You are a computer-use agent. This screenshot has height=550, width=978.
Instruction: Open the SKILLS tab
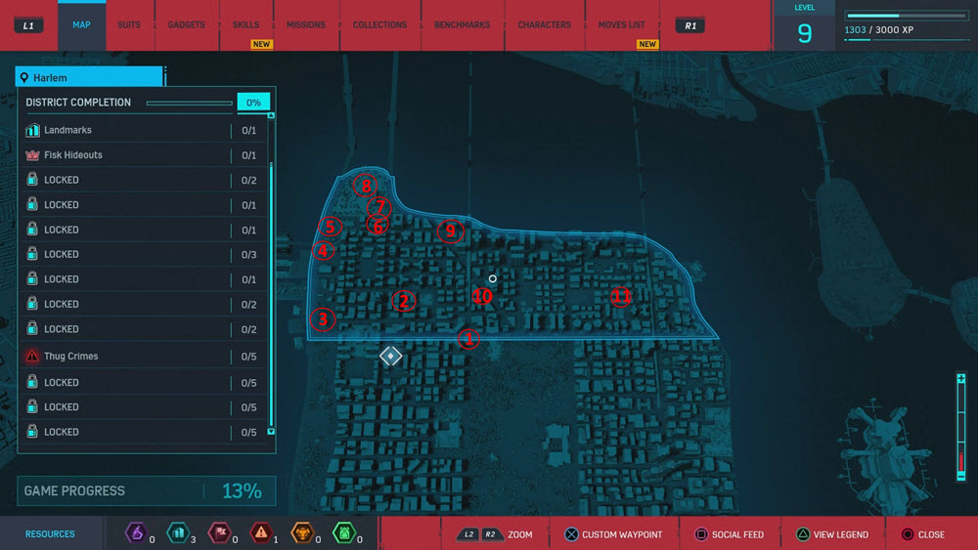[x=245, y=25]
